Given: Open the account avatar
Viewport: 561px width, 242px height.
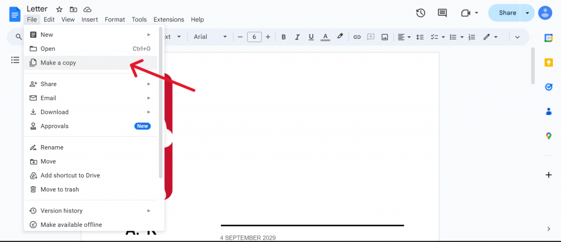Looking at the screenshot, I should [545, 13].
